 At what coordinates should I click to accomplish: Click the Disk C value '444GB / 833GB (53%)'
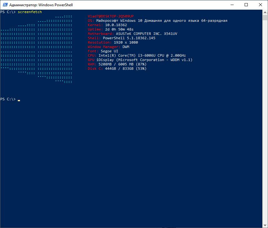pyautogui.click(x=126, y=69)
